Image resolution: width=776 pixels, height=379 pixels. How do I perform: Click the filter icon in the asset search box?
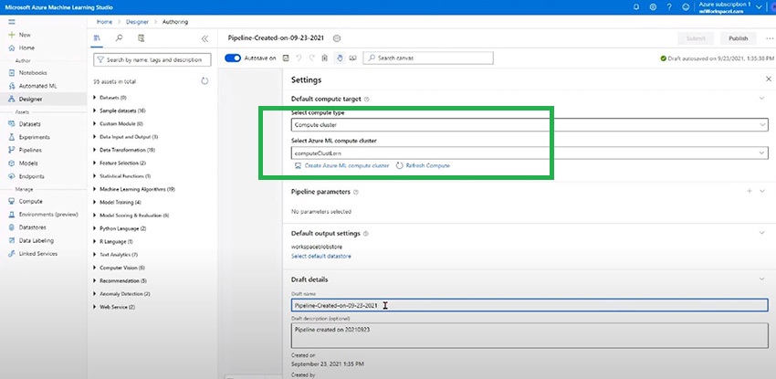[100, 60]
